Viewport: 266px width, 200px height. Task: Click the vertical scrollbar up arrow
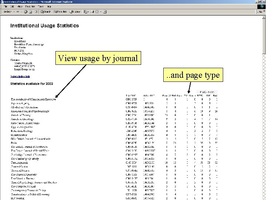pyautogui.click(x=264, y=17)
